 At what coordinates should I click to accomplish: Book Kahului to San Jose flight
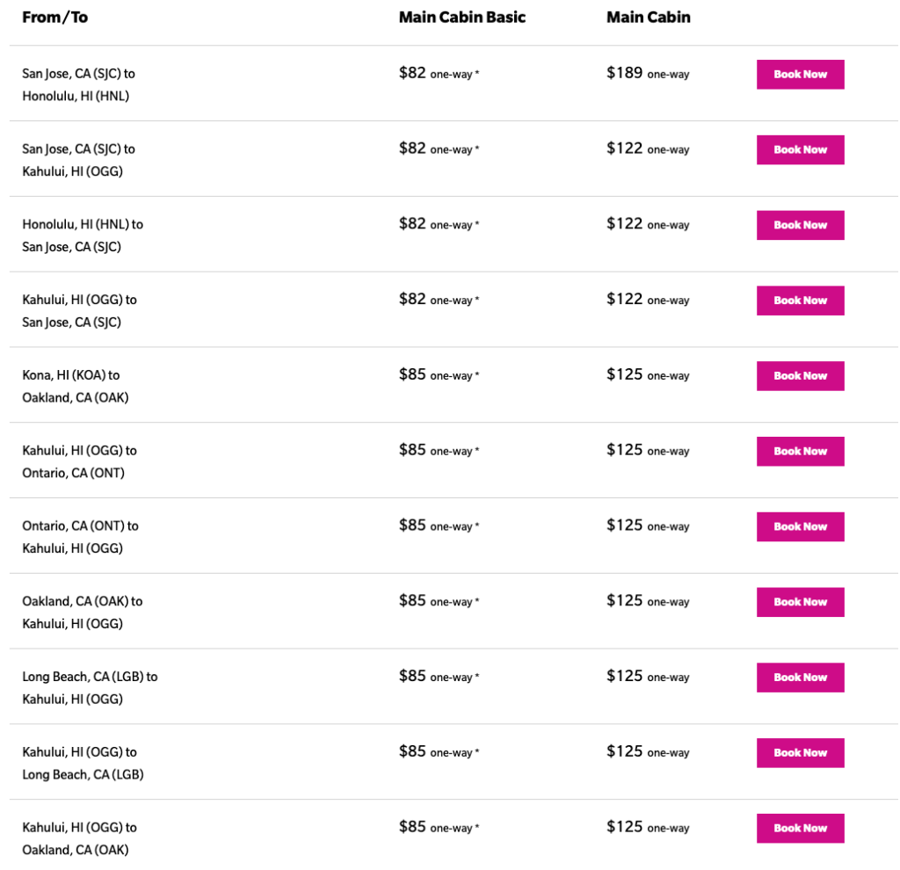click(x=800, y=301)
